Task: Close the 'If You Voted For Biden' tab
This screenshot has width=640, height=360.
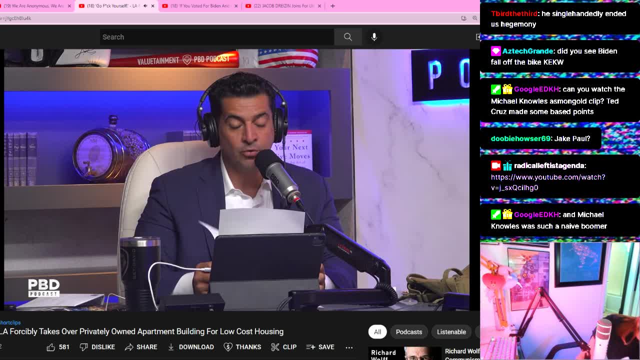Action: tap(236, 6)
